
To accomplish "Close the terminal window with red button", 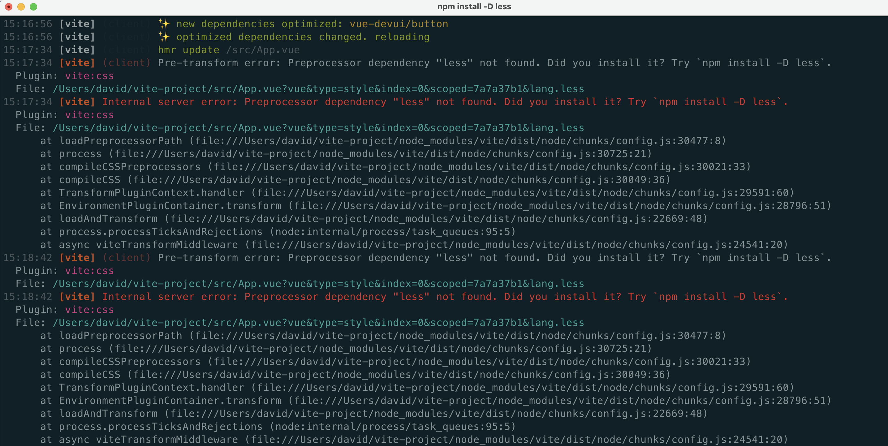I will click(9, 6).
